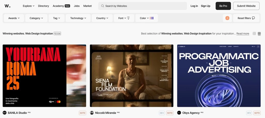This screenshot has width=265, height=118.
Task: Open the Font filter dropdown
Action: coord(124,18)
